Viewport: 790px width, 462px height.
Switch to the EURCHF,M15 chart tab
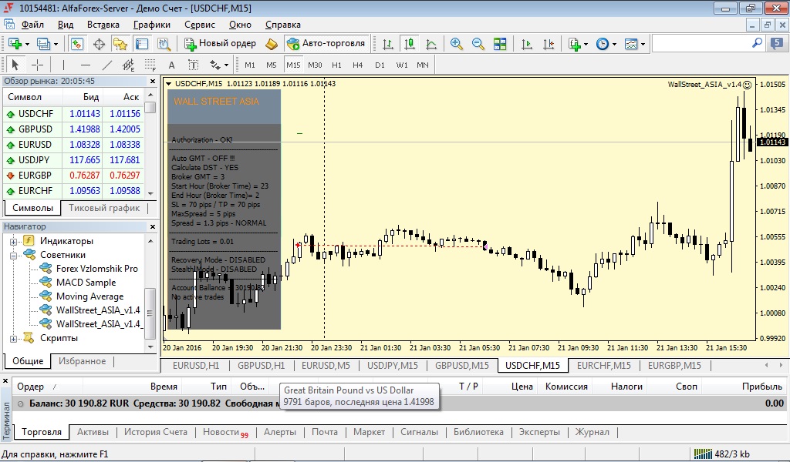(603, 366)
